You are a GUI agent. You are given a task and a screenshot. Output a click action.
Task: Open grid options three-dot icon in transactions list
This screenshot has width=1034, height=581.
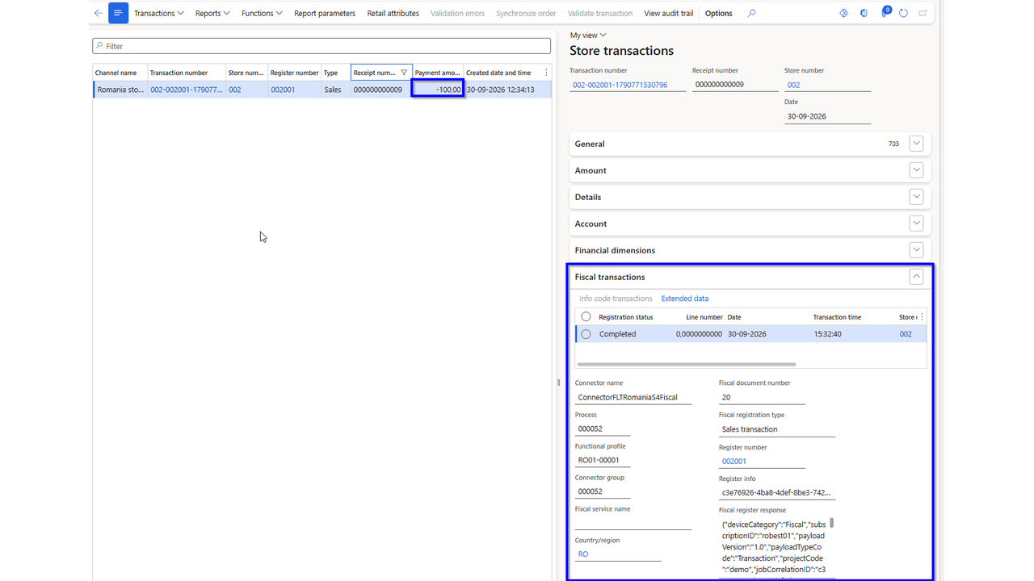(x=546, y=73)
